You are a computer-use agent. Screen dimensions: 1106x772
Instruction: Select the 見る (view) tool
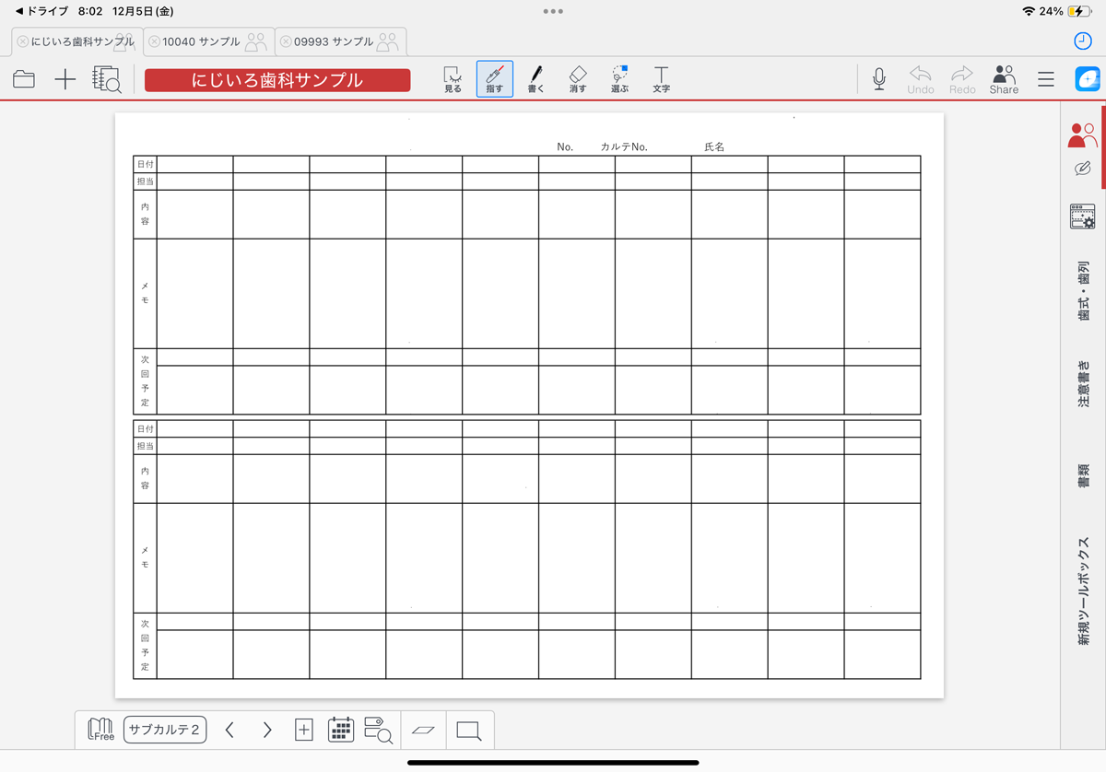point(453,79)
